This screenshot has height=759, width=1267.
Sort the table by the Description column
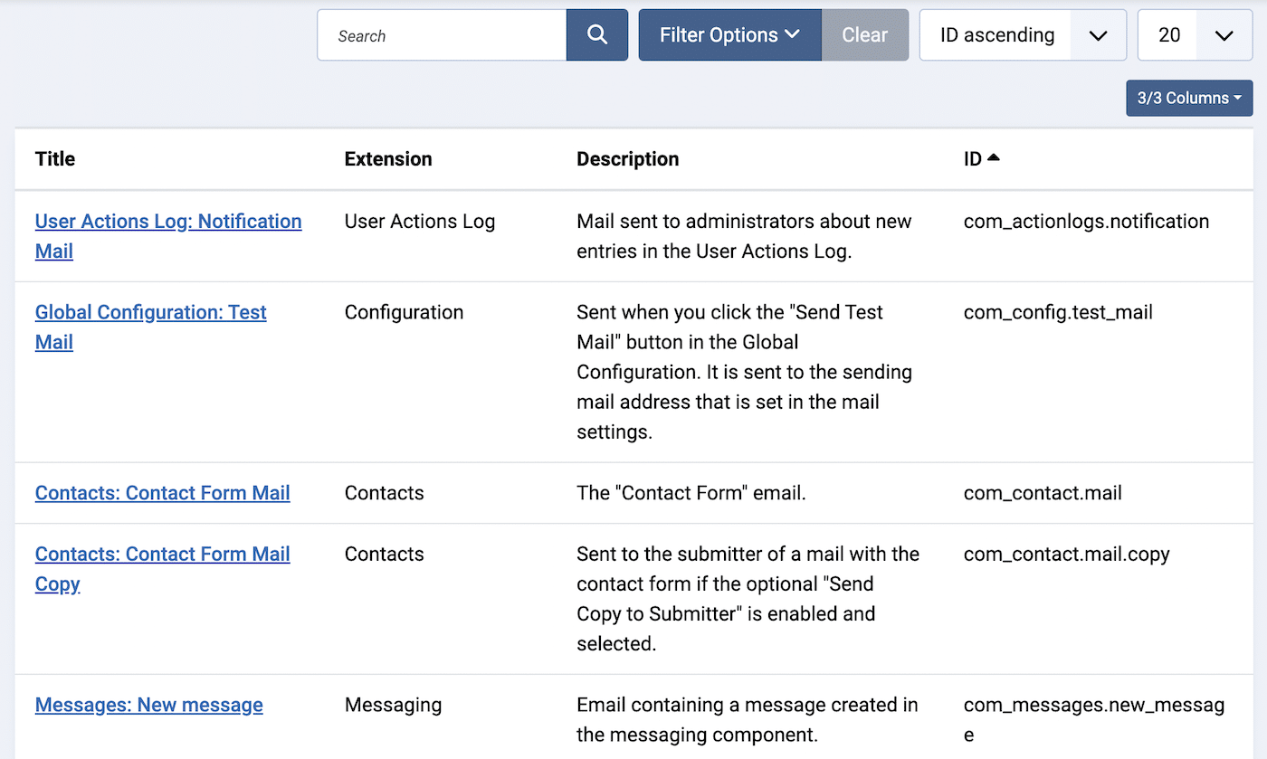point(627,158)
